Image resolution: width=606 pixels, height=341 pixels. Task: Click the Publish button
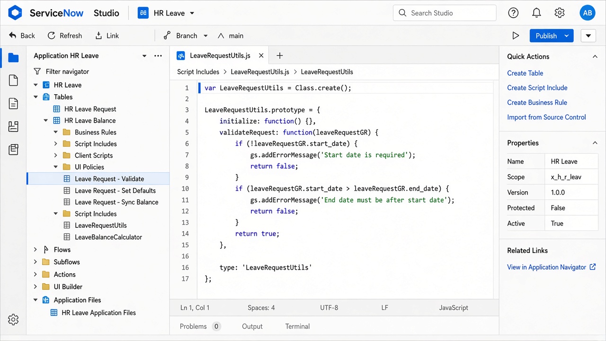(x=546, y=36)
